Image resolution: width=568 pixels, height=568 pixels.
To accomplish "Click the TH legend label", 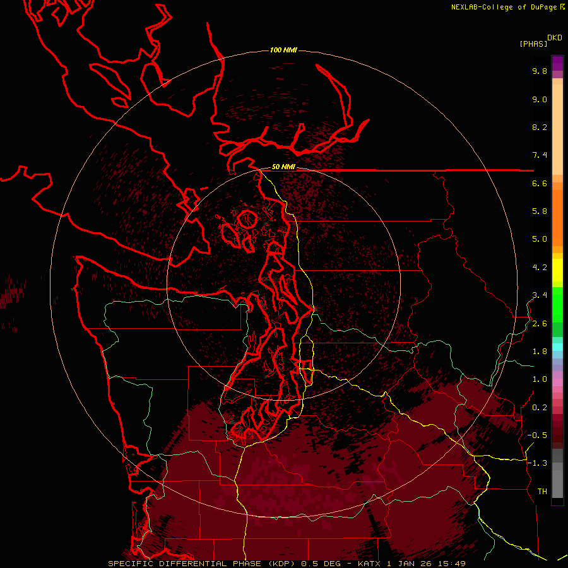I will [x=542, y=492].
